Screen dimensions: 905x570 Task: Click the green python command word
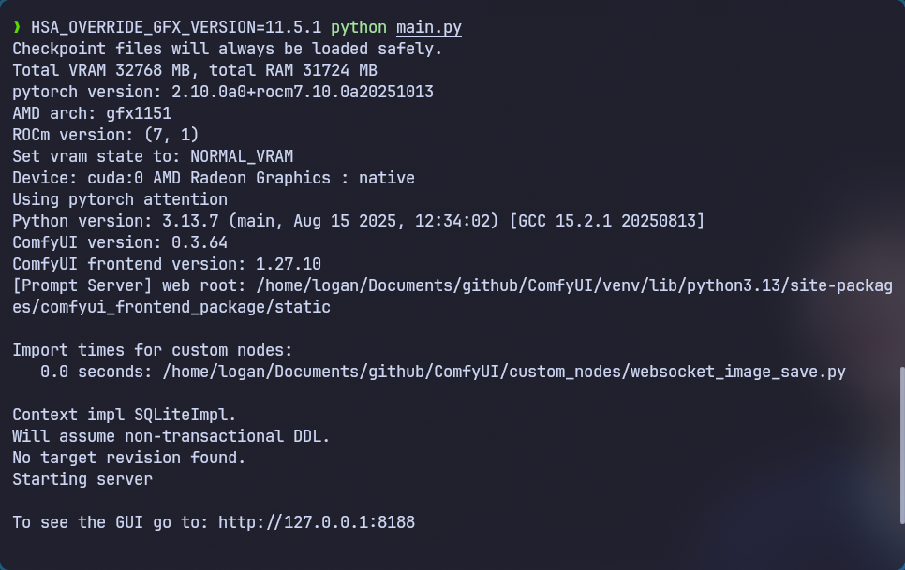point(358,27)
